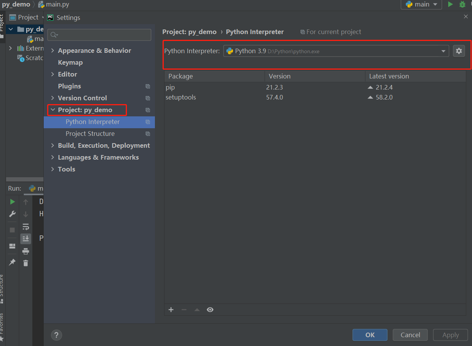Toggle soft-wrap in Run console

click(x=26, y=227)
